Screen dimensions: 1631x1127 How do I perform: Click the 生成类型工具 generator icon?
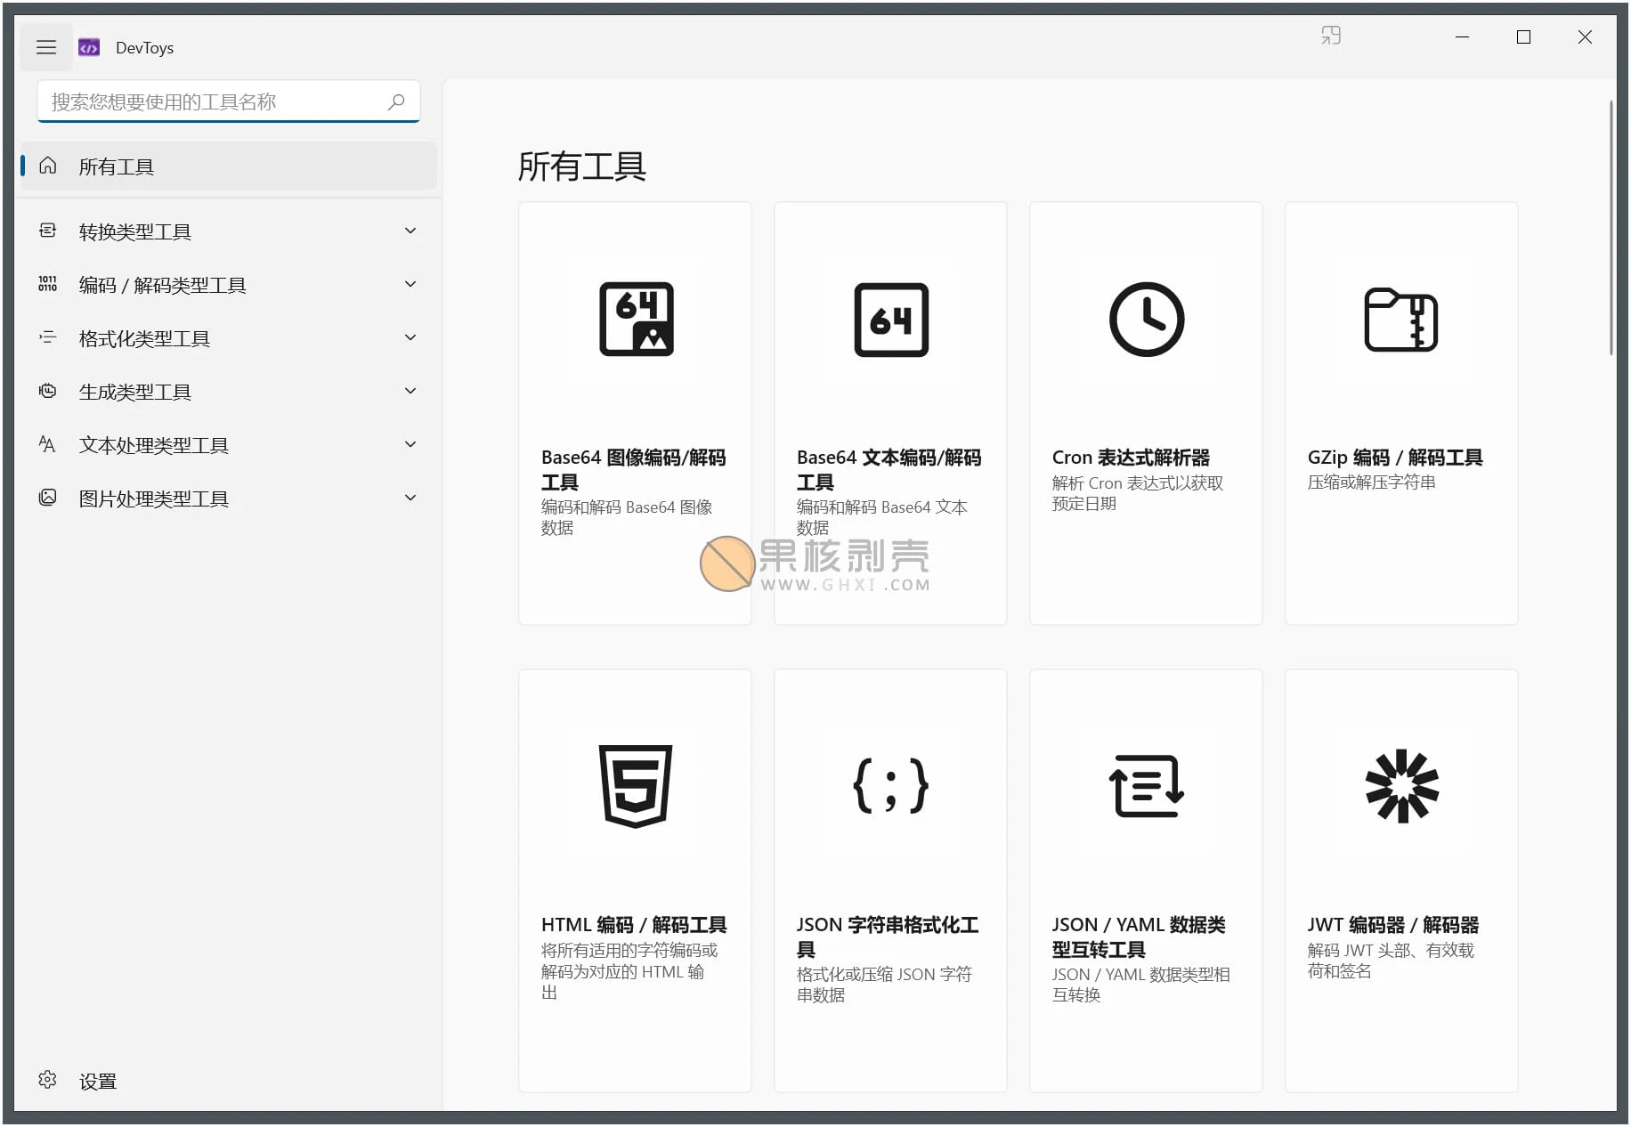pyautogui.click(x=48, y=391)
